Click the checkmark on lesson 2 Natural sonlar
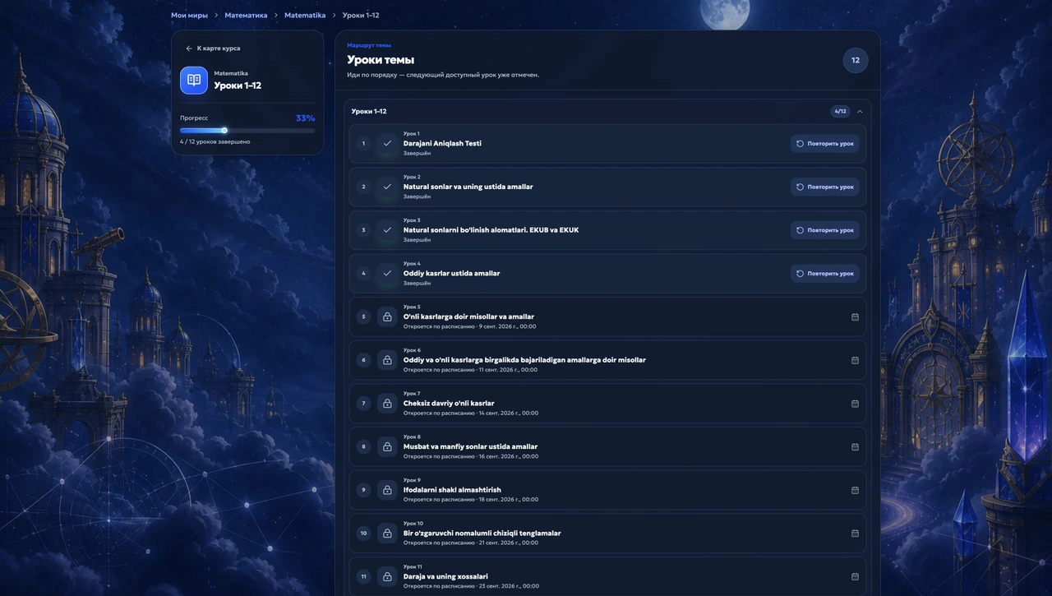 tap(387, 187)
